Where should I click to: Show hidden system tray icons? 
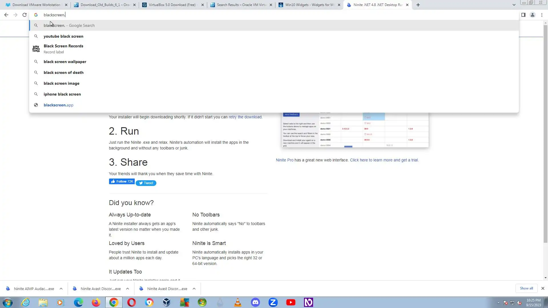click(498, 303)
